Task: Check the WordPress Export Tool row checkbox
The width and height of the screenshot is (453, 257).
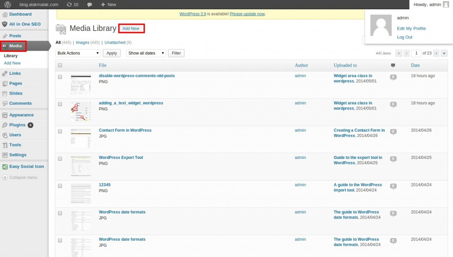Action: [x=60, y=159]
